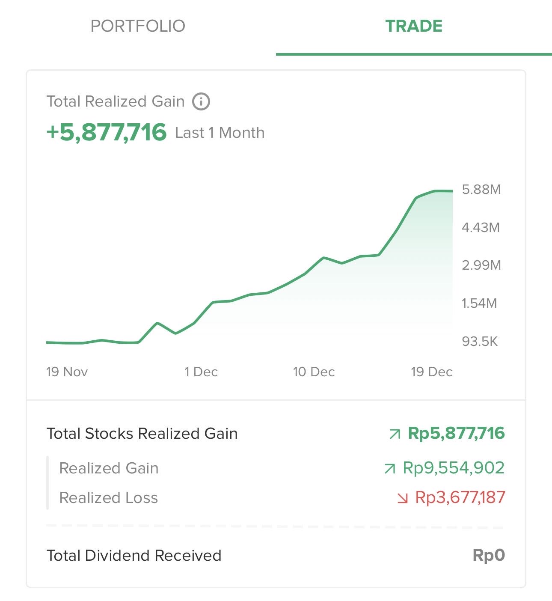552x601 pixels.
Task: Tap the Realized Loss label
Action: pyautogui.click(x=109, y=498)
